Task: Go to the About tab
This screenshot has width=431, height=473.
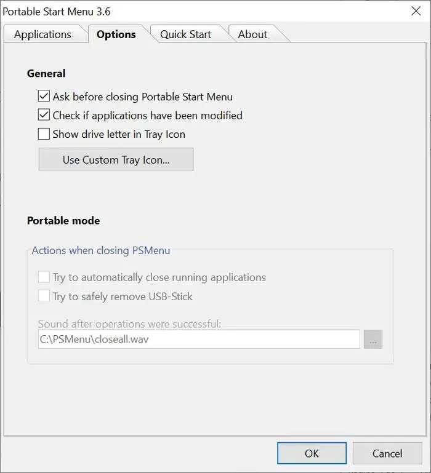Action: [x=252, y=34]
